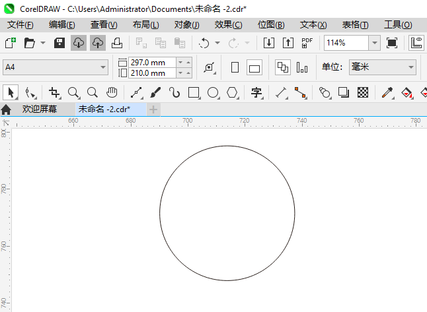Click the Open folder icon
Screen dimensions: 427x312
30,43
